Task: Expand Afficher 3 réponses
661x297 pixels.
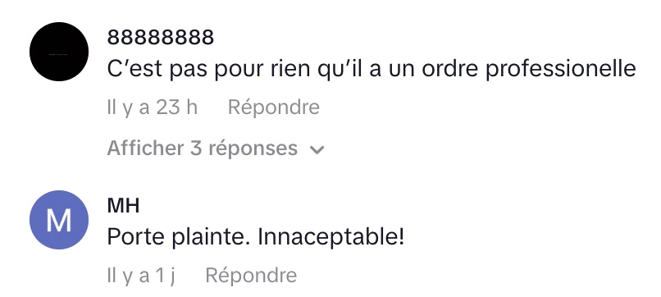Action: 216,148
